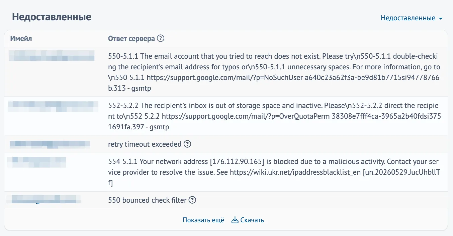The width and height of the screenshot is (453, 236).
Task: Show more rows via 'Показать ещё'
Action: tap(203, 220)
